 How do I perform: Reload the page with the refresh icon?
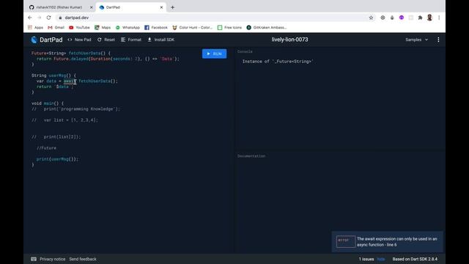click(49, 18)
